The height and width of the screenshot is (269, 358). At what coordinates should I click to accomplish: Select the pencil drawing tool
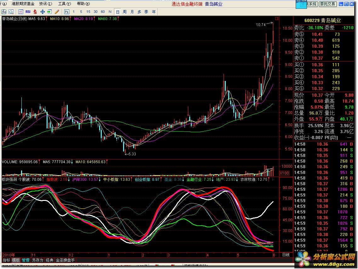[x=57, y=12]
